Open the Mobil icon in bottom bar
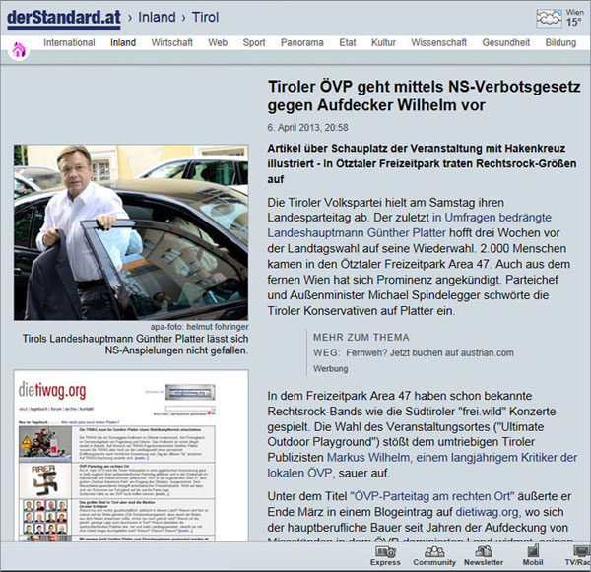The height and width of the screenshot is (572, 591). click(533, 551)
